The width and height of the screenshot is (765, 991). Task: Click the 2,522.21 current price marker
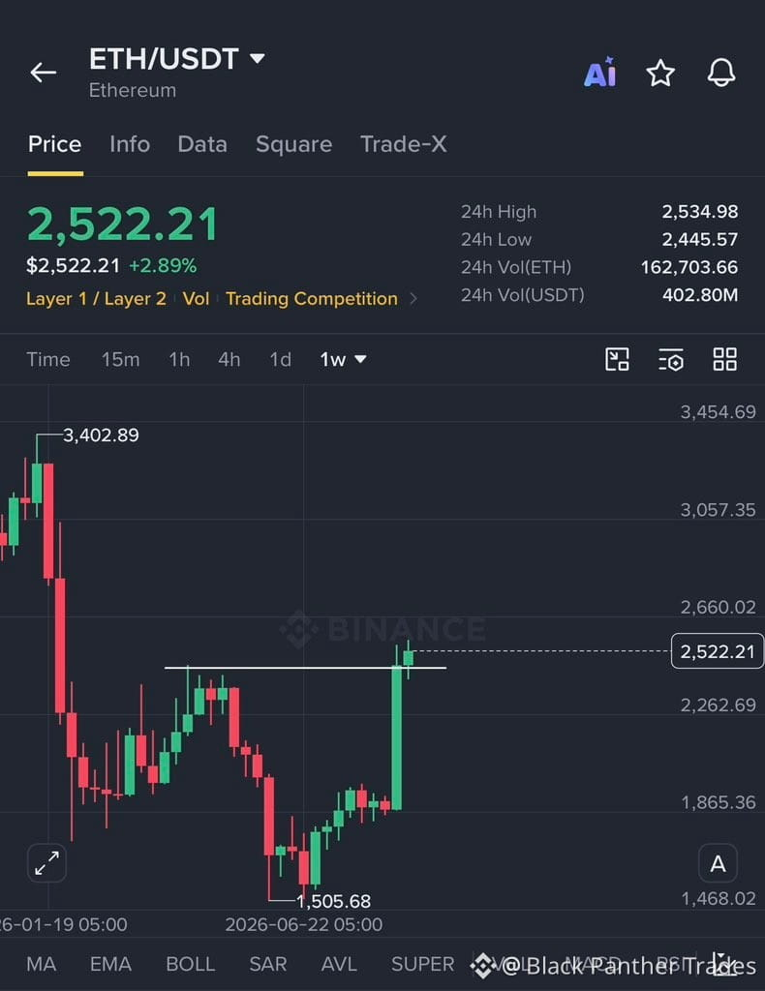[x=717, y=651]
